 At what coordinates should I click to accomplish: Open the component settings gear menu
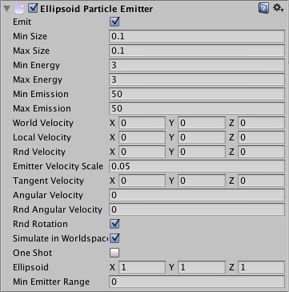pos(278,8)
